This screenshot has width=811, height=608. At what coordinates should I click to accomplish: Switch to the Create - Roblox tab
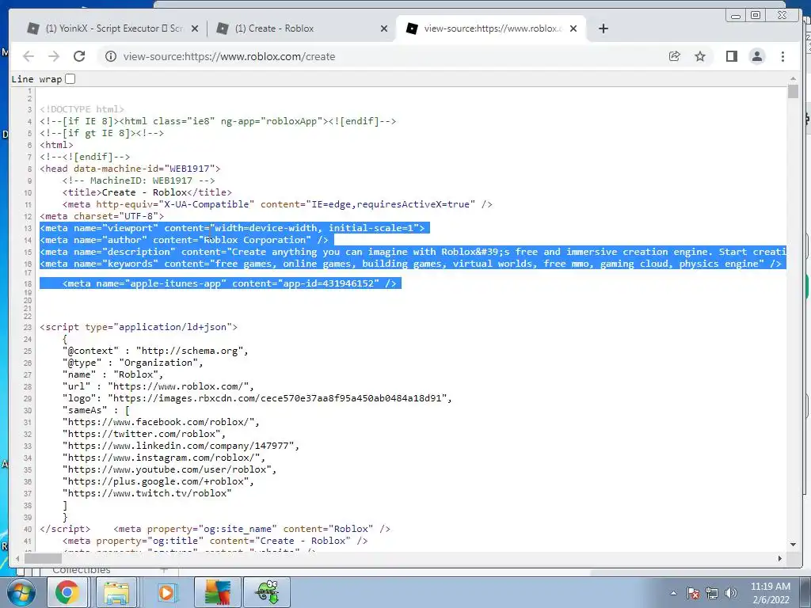[x=302, y=28]
